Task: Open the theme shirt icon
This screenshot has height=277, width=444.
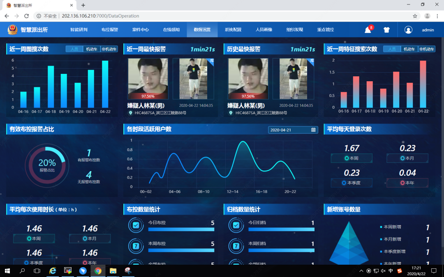Action: [x=386, y=30]
